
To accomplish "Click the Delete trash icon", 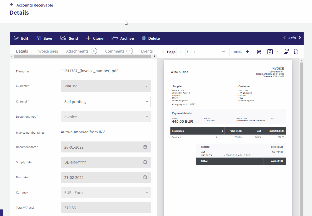I will (144, 38).
